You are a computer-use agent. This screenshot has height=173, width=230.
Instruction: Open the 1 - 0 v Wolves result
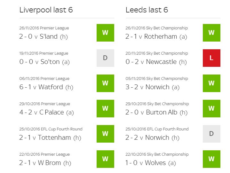(x=151, y=163)
